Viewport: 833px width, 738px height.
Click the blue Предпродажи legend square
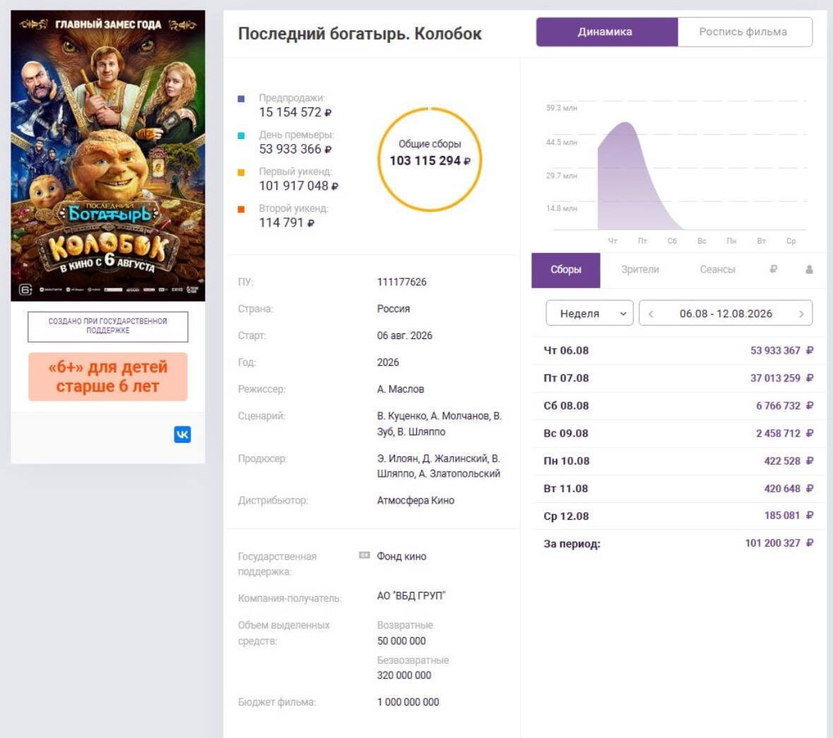(241, 99)
